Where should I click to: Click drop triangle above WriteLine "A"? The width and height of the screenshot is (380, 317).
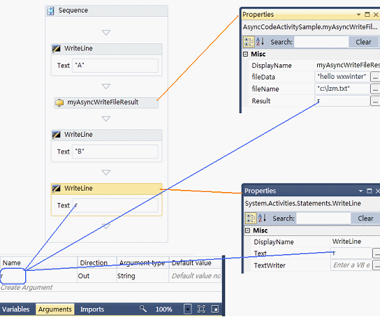106,33
